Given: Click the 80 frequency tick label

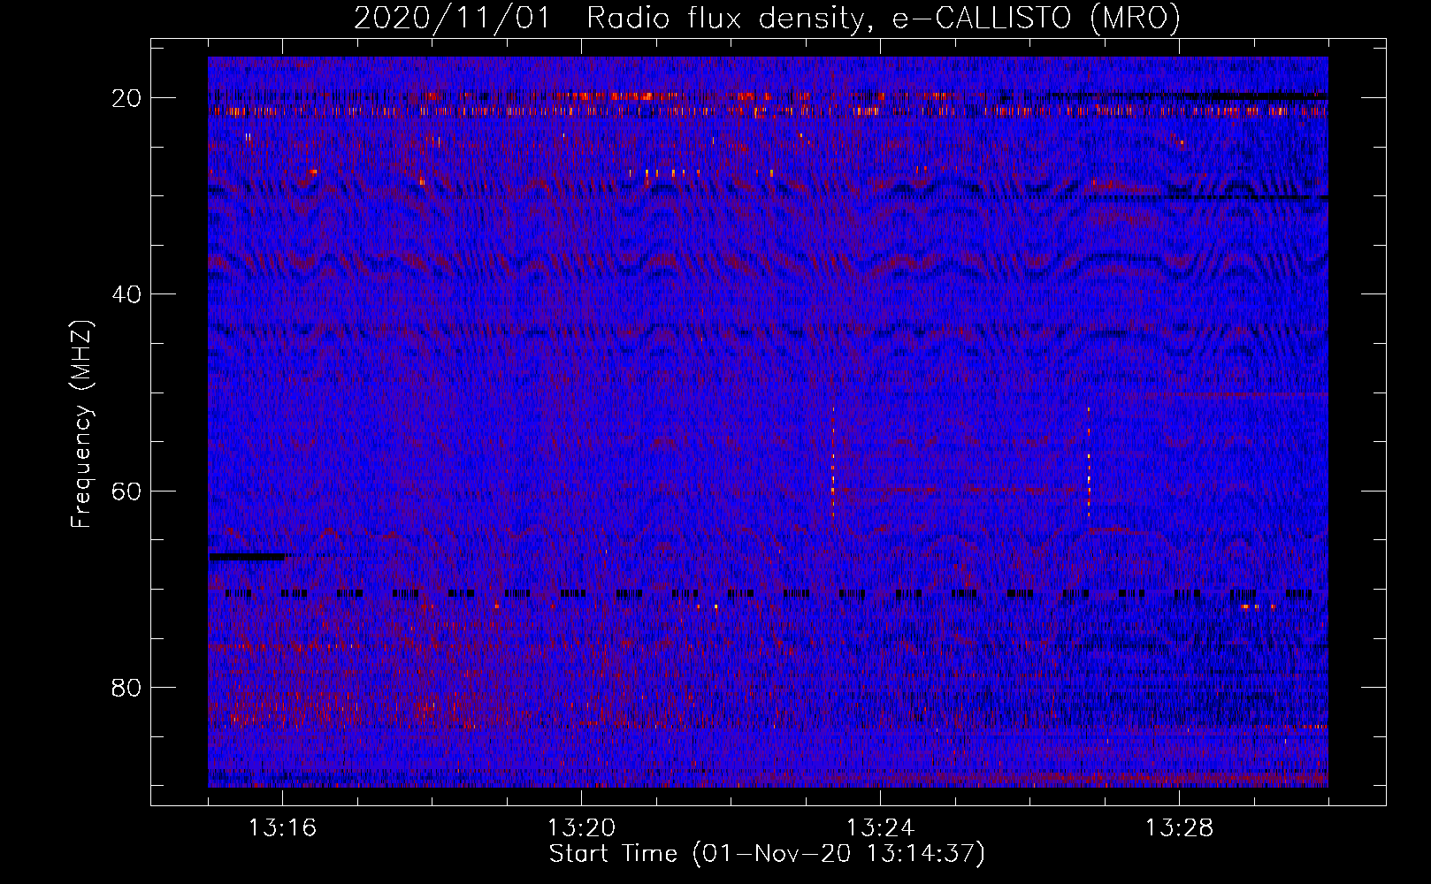Looking at the screenshot, I should click(126, 688).
